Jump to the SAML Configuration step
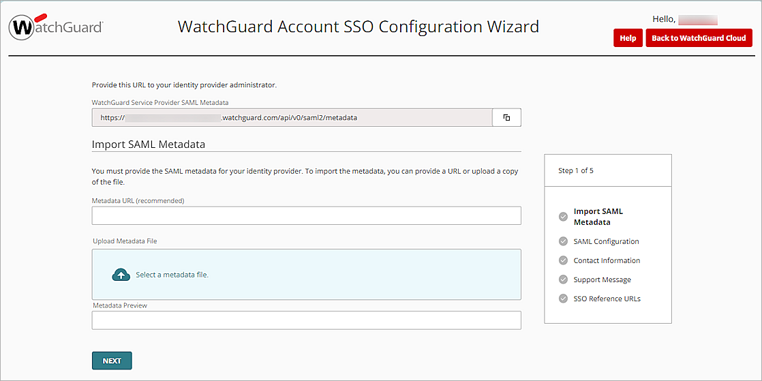Screen dimensions: 762x381 (606, 241)
